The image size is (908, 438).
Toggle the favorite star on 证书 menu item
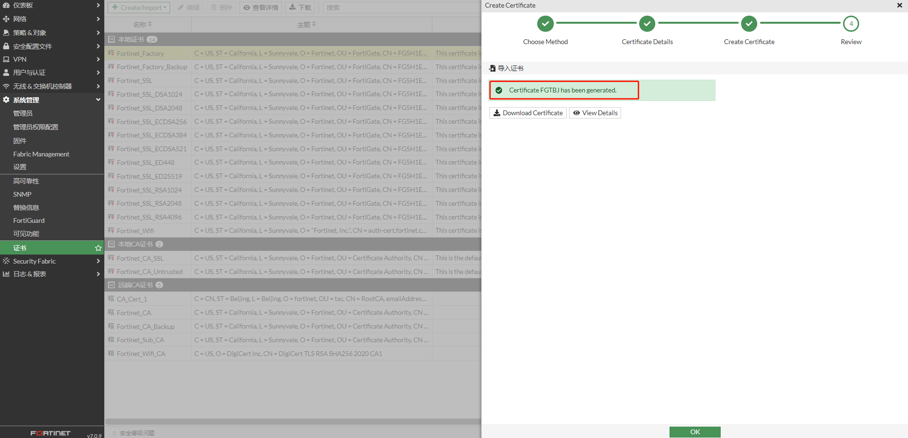[x=98, y=248]
